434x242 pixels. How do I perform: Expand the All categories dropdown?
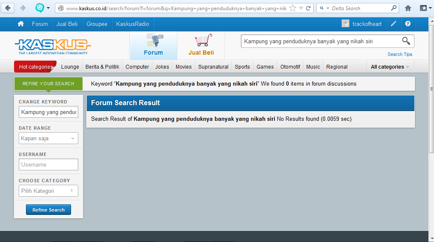[x=390, y=67]
